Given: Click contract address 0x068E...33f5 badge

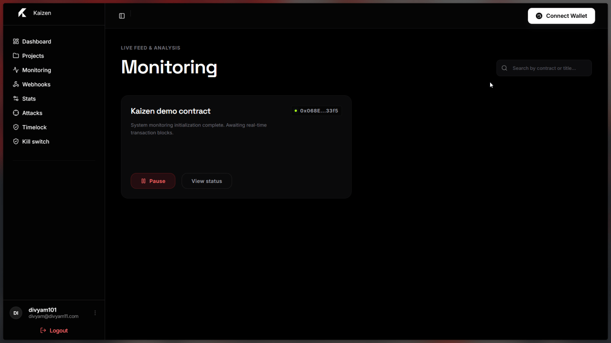Looking at the screenshot, I should (x=316, y=111).
